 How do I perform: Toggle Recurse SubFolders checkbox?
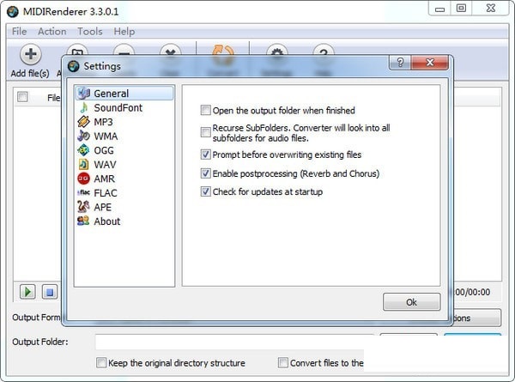point(205,131)
